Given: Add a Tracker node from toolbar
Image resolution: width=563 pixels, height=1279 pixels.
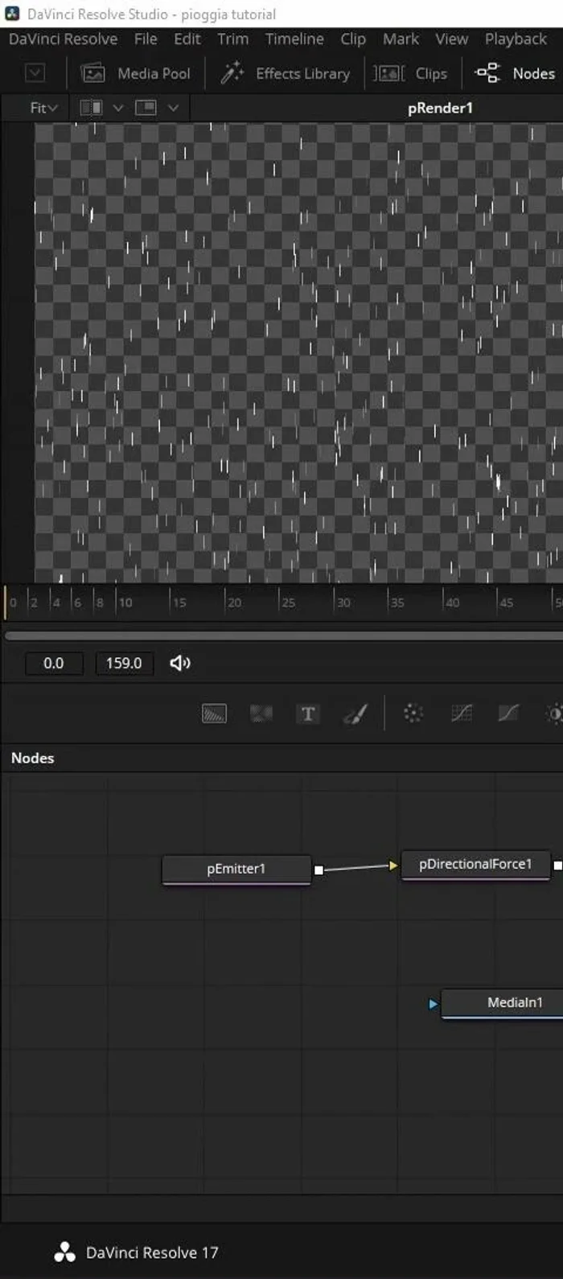Looking at the screenshot, I should [x=413, y=714].
